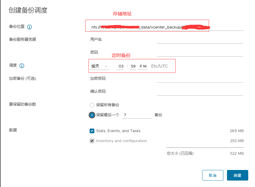Image resolution: width=255 pixels, height=187 pixels.
Task: Click the 创建备份调度 dialog title
Action: (28, 10)
